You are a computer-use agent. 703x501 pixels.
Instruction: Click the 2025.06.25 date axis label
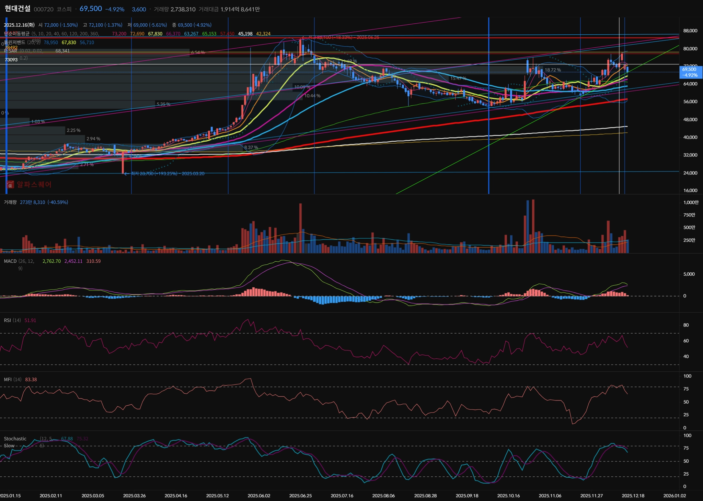click(300, 496)
